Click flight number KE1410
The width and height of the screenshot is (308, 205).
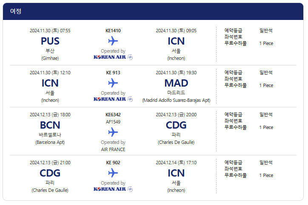(x=113, y=31)
